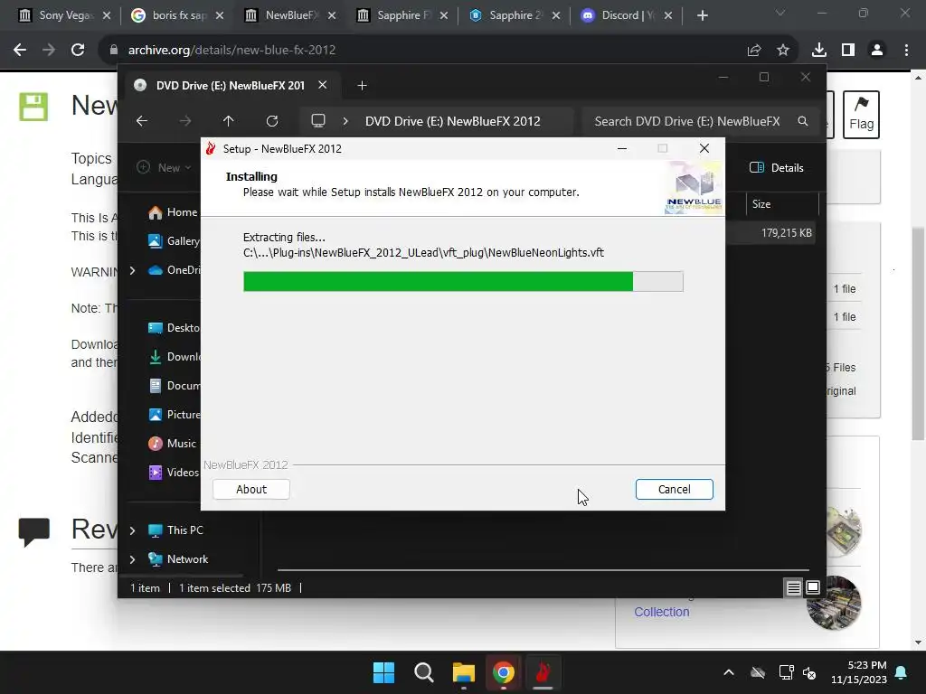Image resolution: width=926 pixels, height=694 pixels.
Task: Open Documents in Explorer sidebar
Action: click(x=175, y=385)
